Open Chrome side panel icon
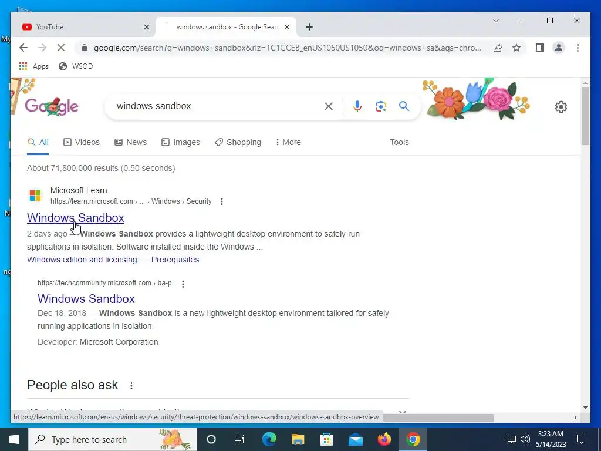This screenshot has width=601, height=451. click(540, 48)
